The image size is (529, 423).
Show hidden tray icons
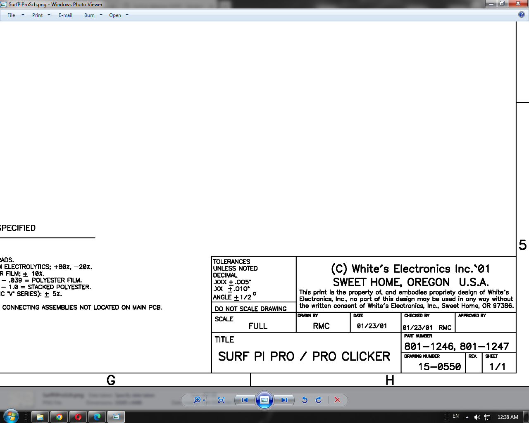(467, 417)
